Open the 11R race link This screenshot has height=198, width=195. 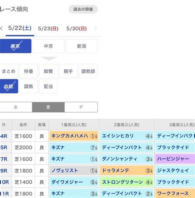click(x=5, y=194)
